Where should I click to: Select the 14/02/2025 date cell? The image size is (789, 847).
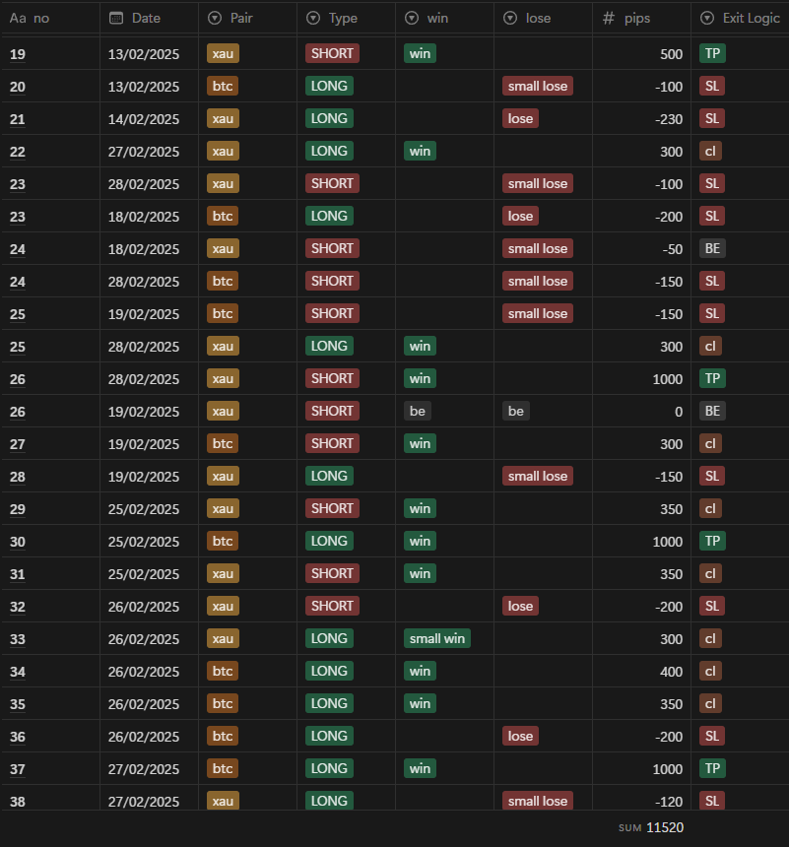pos(144,119)
